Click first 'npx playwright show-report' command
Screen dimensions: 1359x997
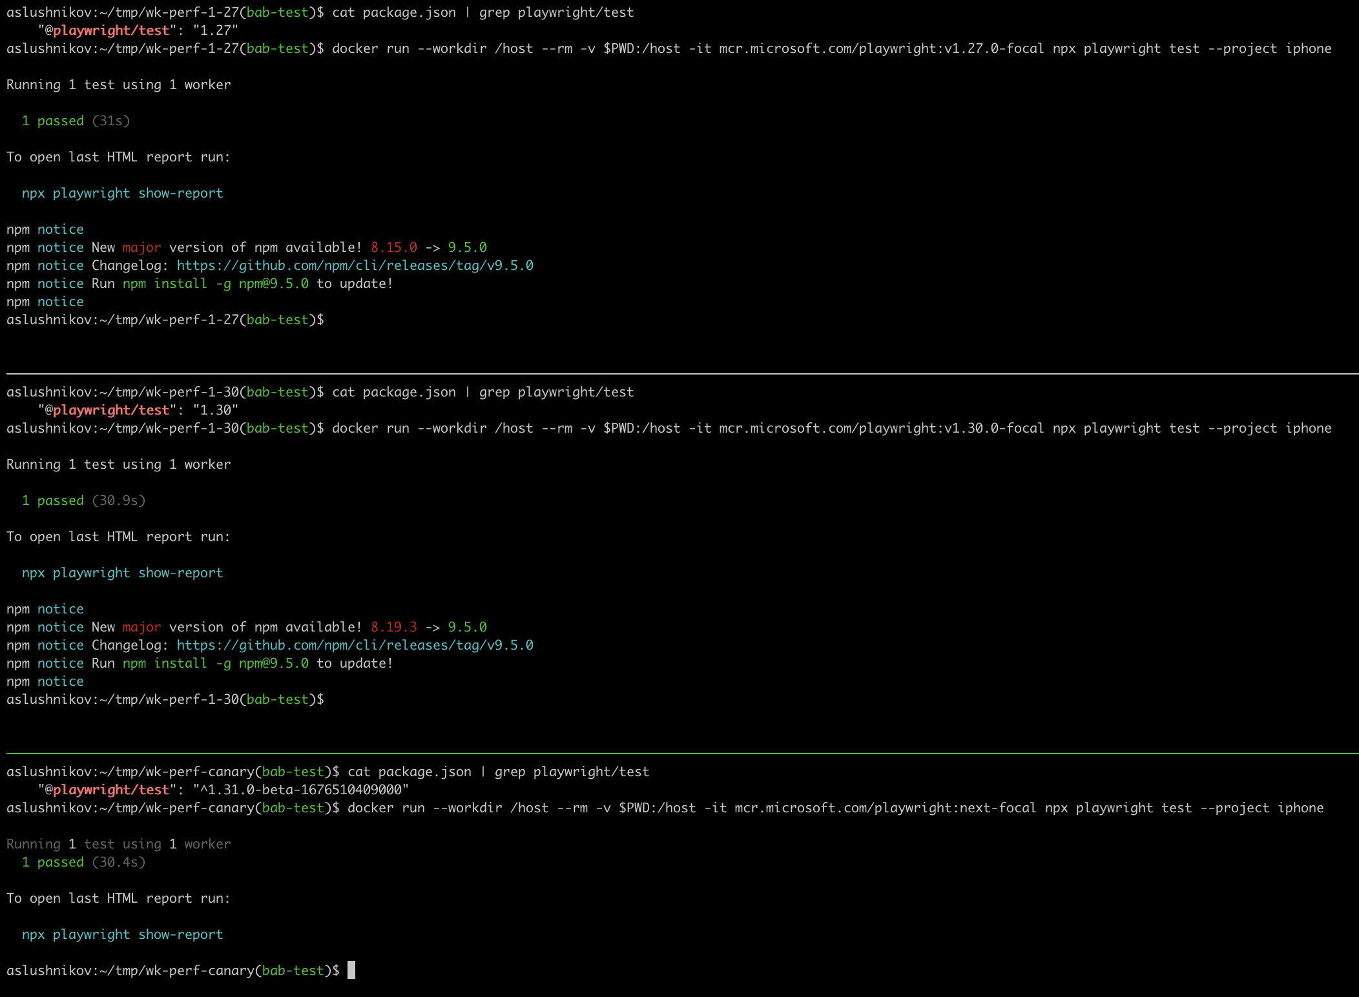(x=122, y=193)
